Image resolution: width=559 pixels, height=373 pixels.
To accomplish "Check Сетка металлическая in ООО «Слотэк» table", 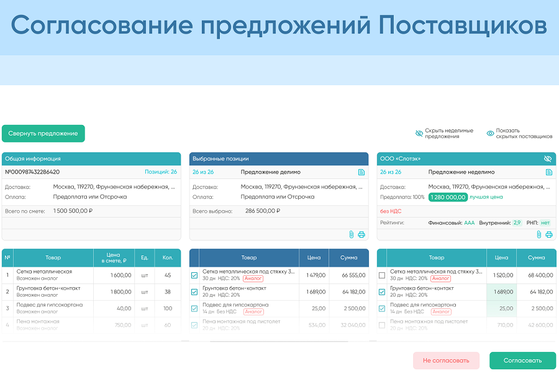I will [382, 275].
